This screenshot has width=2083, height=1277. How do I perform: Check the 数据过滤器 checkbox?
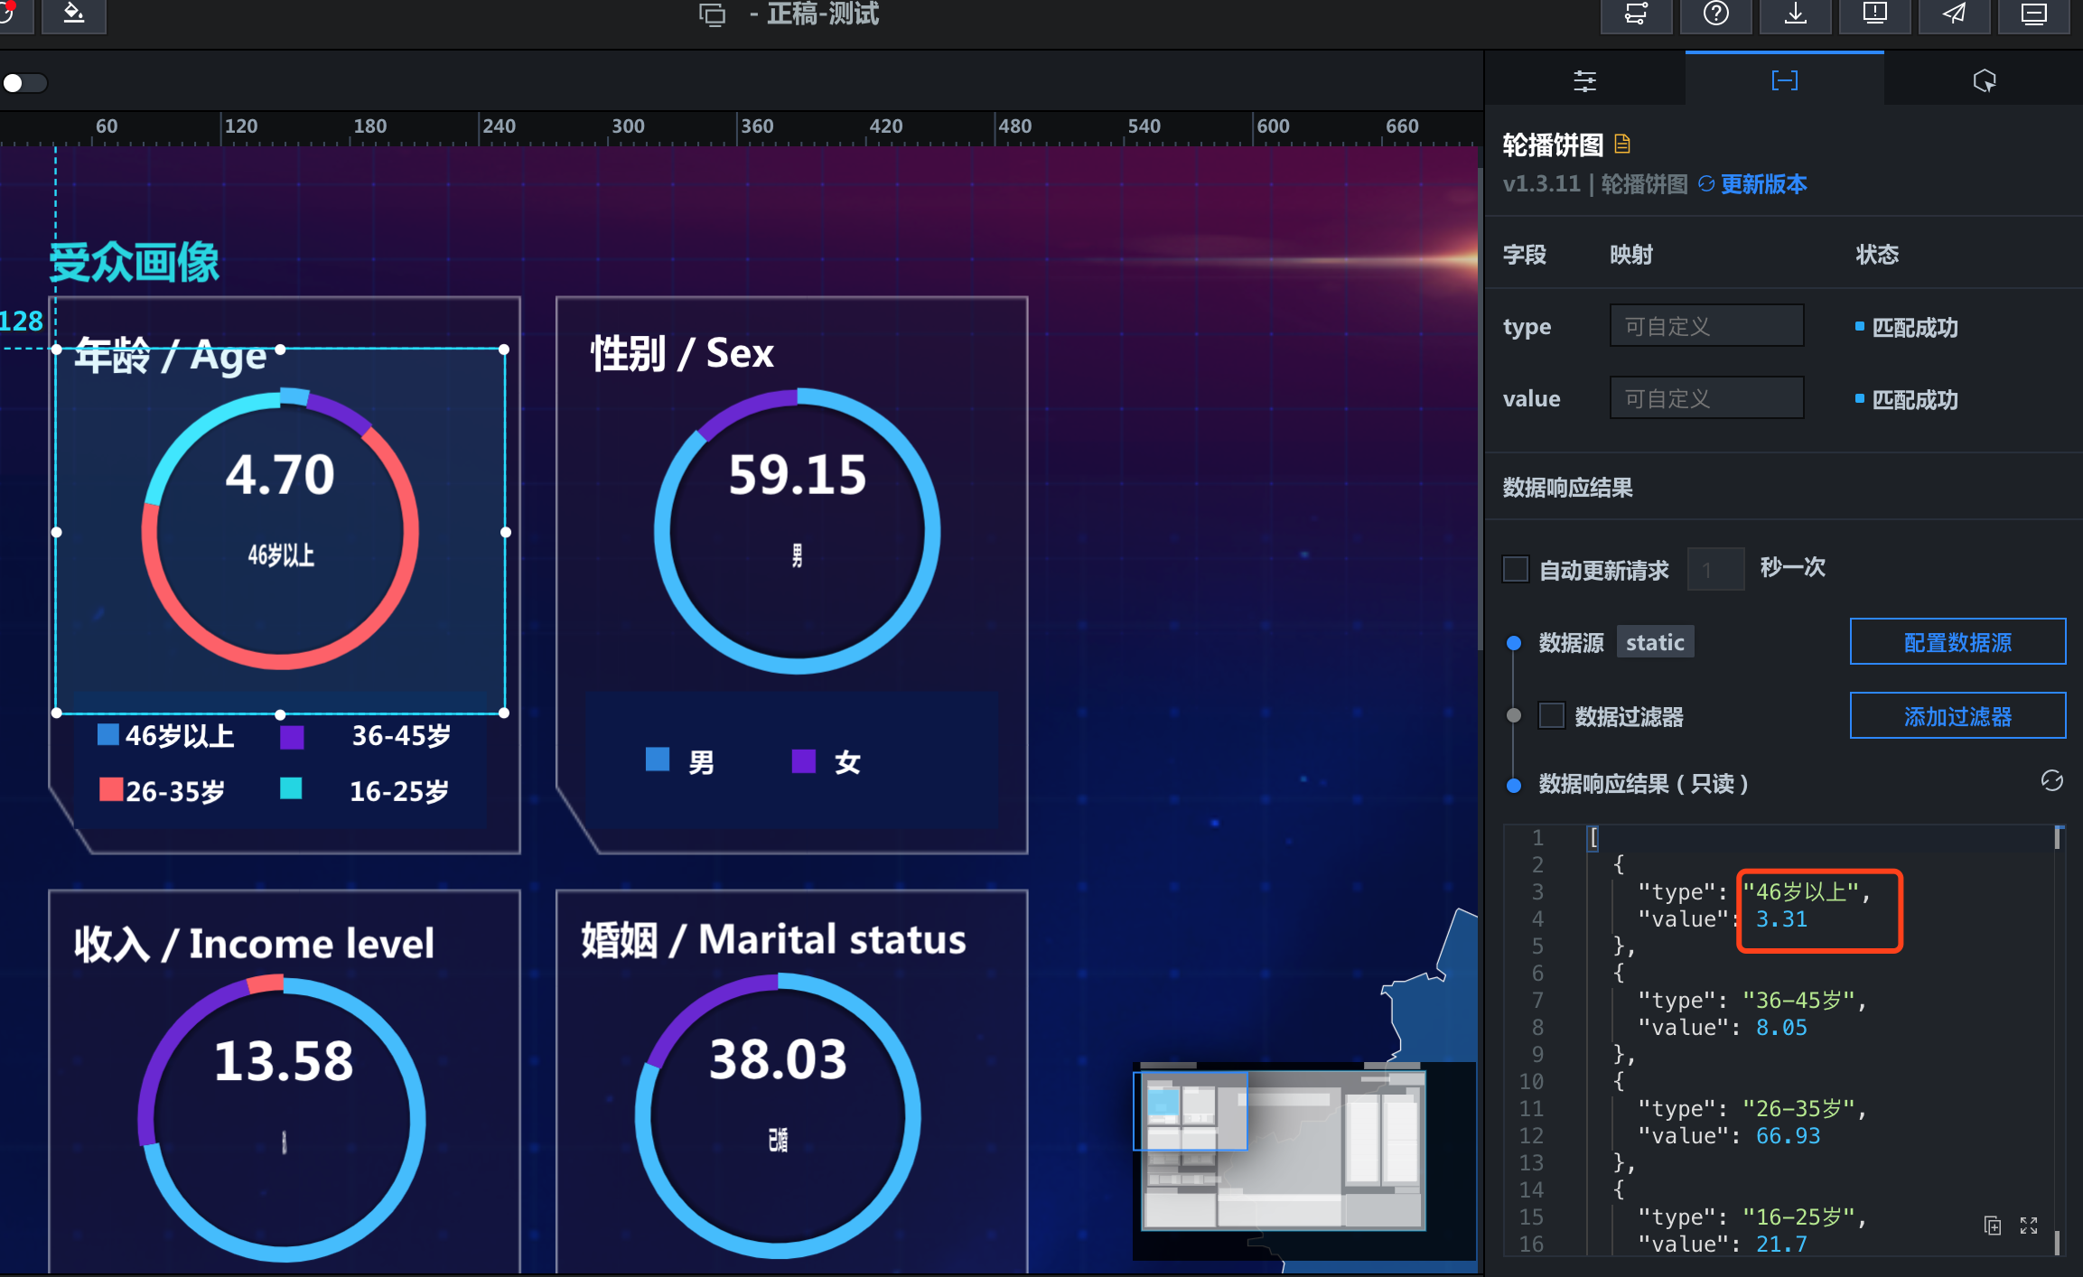click(1552, 715)
